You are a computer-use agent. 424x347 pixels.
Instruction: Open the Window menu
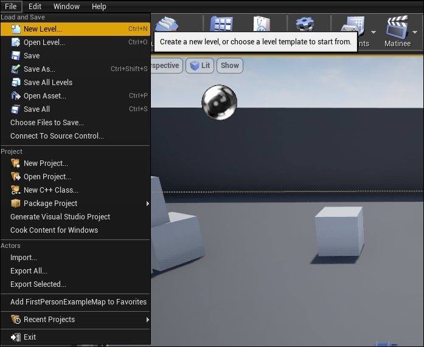pyautogui.click(x=66, y=6)
